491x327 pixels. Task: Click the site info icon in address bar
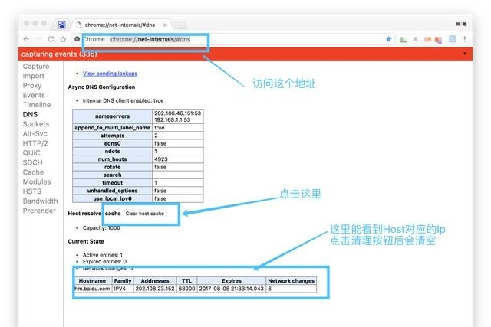[x=77, y=39]
